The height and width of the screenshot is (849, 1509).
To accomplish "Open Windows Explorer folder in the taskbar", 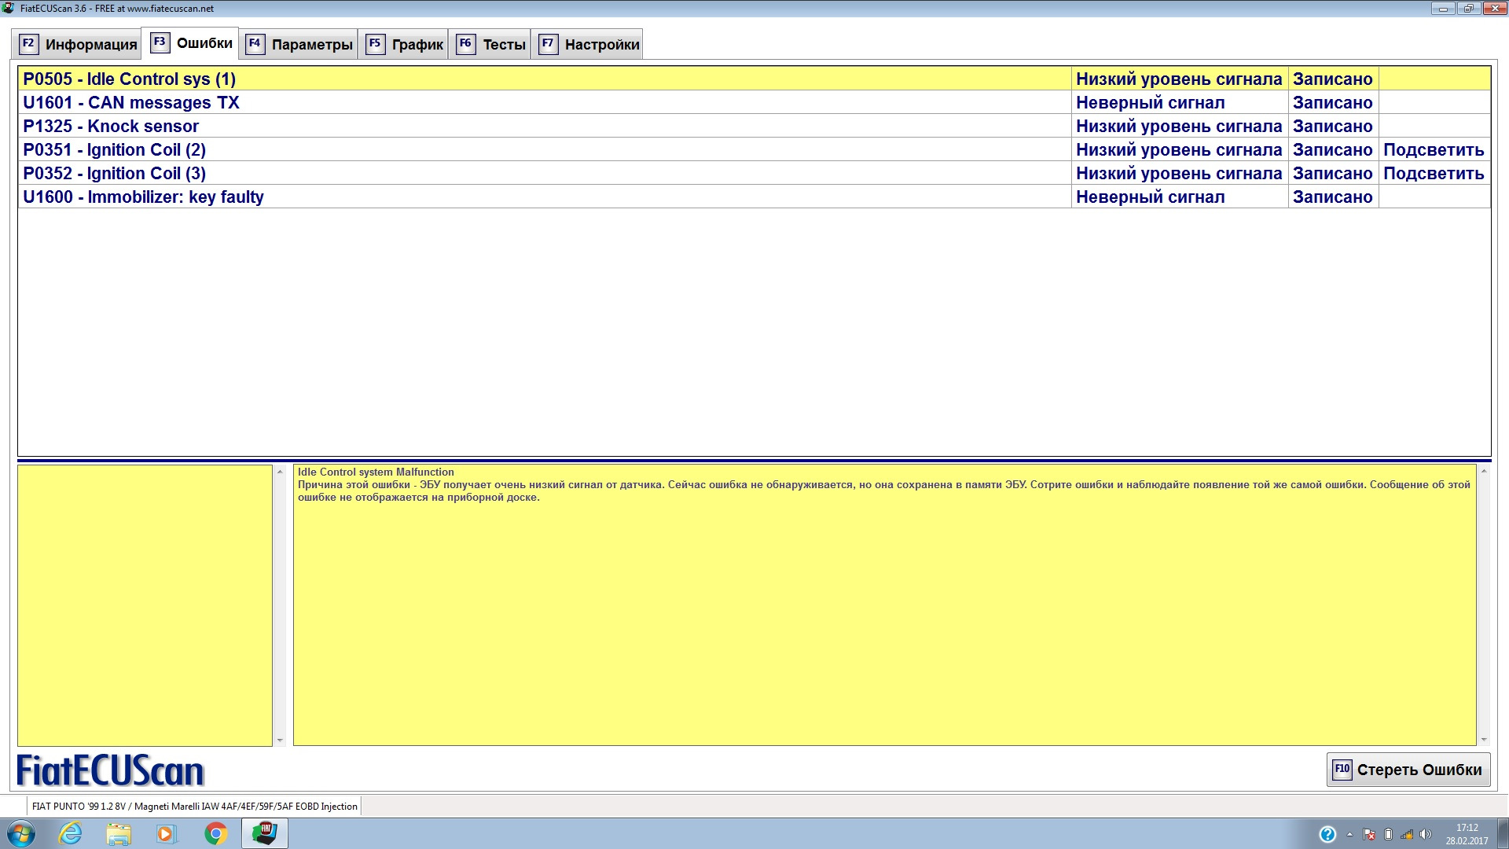I will click(x=119, y=833).
